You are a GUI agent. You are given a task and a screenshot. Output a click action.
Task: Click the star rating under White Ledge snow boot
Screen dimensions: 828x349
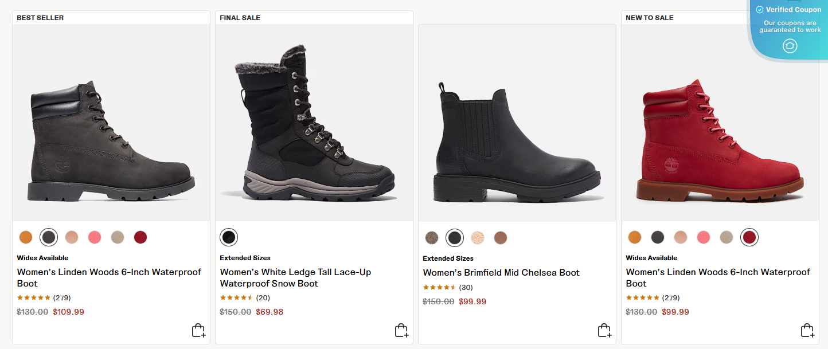pyautogui.click(x=237, y=297)
